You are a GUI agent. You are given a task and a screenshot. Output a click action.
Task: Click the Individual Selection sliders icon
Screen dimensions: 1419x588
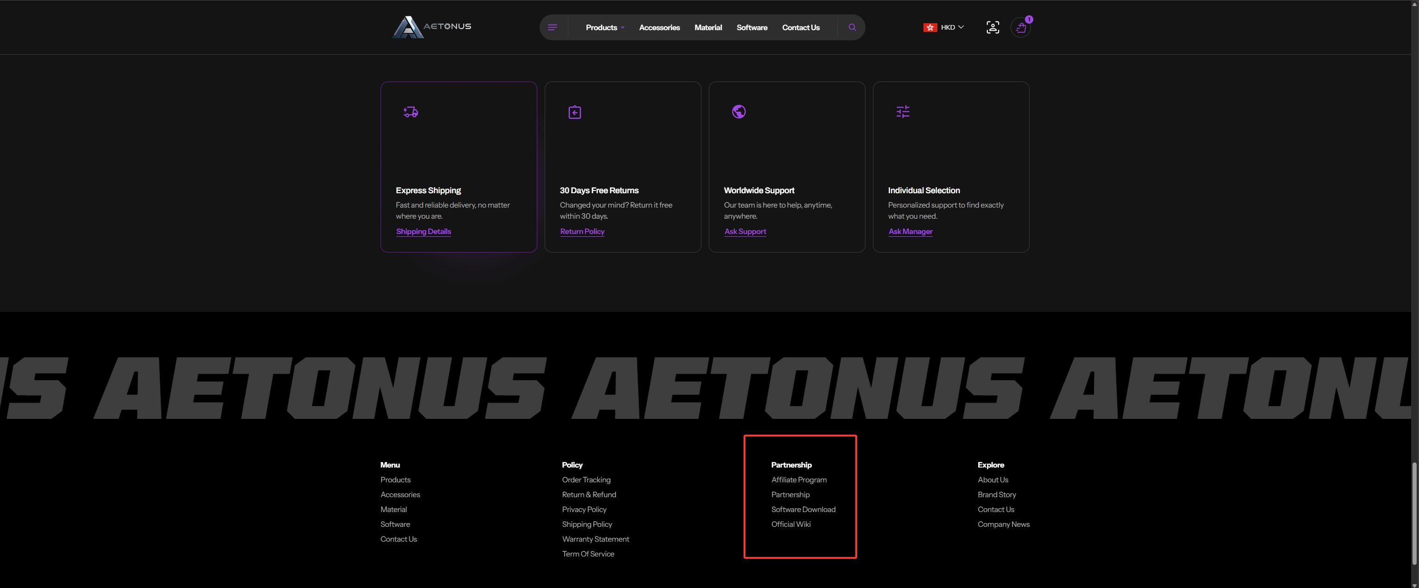coord(902,112)
